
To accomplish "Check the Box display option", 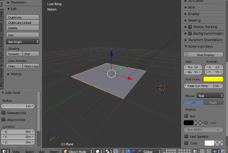I will (186, 116).
